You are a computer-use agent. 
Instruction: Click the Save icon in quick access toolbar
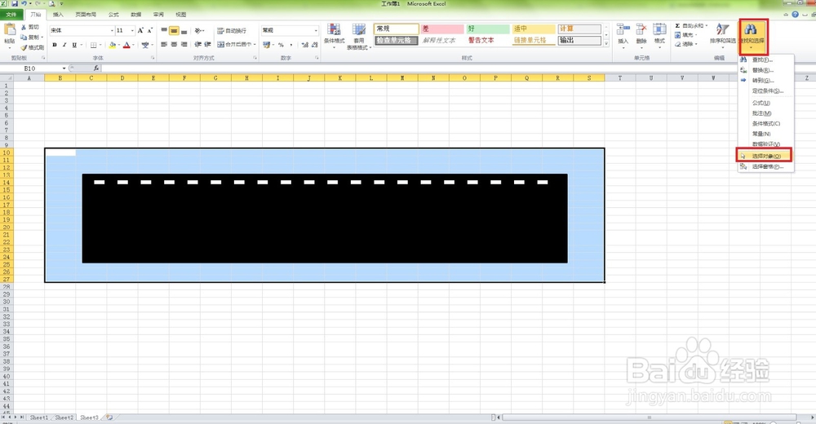pyautogui.click(x=15, y=3)
